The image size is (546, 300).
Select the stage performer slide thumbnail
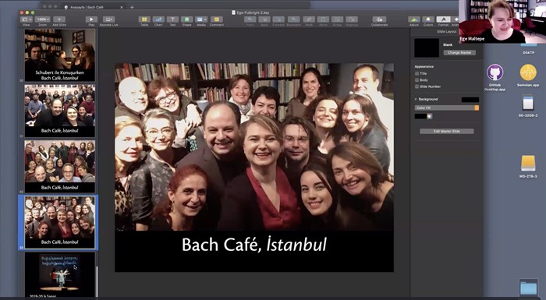pos(59,274)
